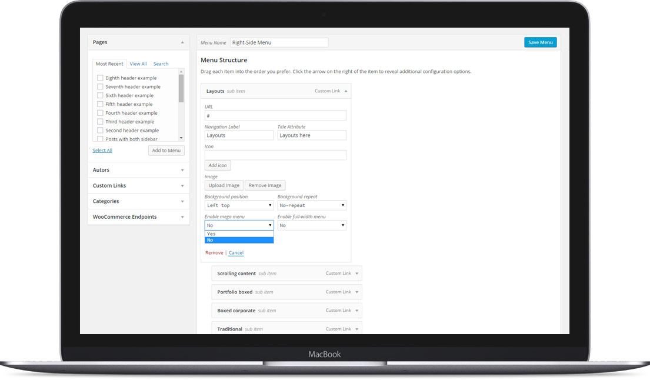This screenshot has height=380, width=650.
Task: Click the Save Menu button
Action: point(540,42)
